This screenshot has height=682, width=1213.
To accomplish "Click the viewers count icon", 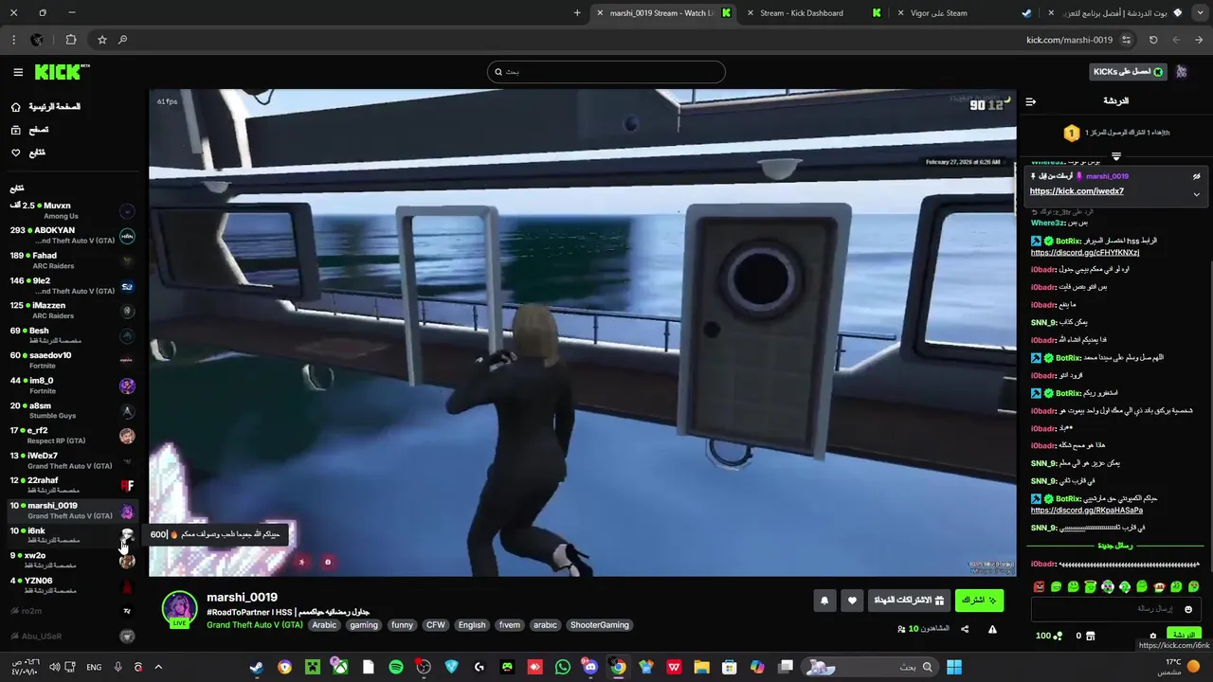I will click(901, 629).
